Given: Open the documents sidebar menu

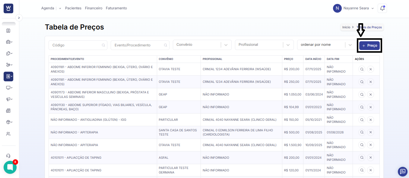Looking at the screenshot, I should coord(9,53).
